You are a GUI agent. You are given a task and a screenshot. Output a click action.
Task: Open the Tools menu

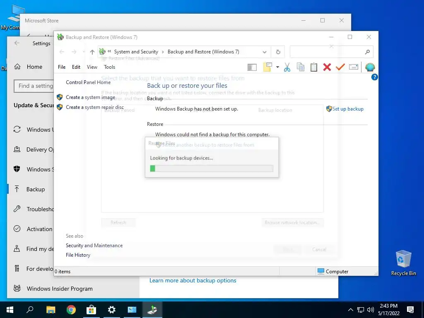tap(109, 67)
